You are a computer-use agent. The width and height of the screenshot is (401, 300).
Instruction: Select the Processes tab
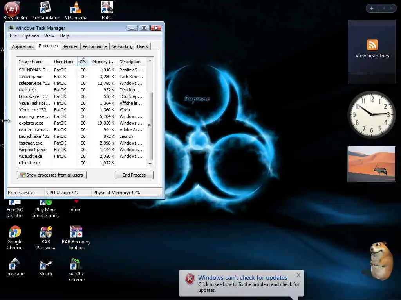[48, 46]
